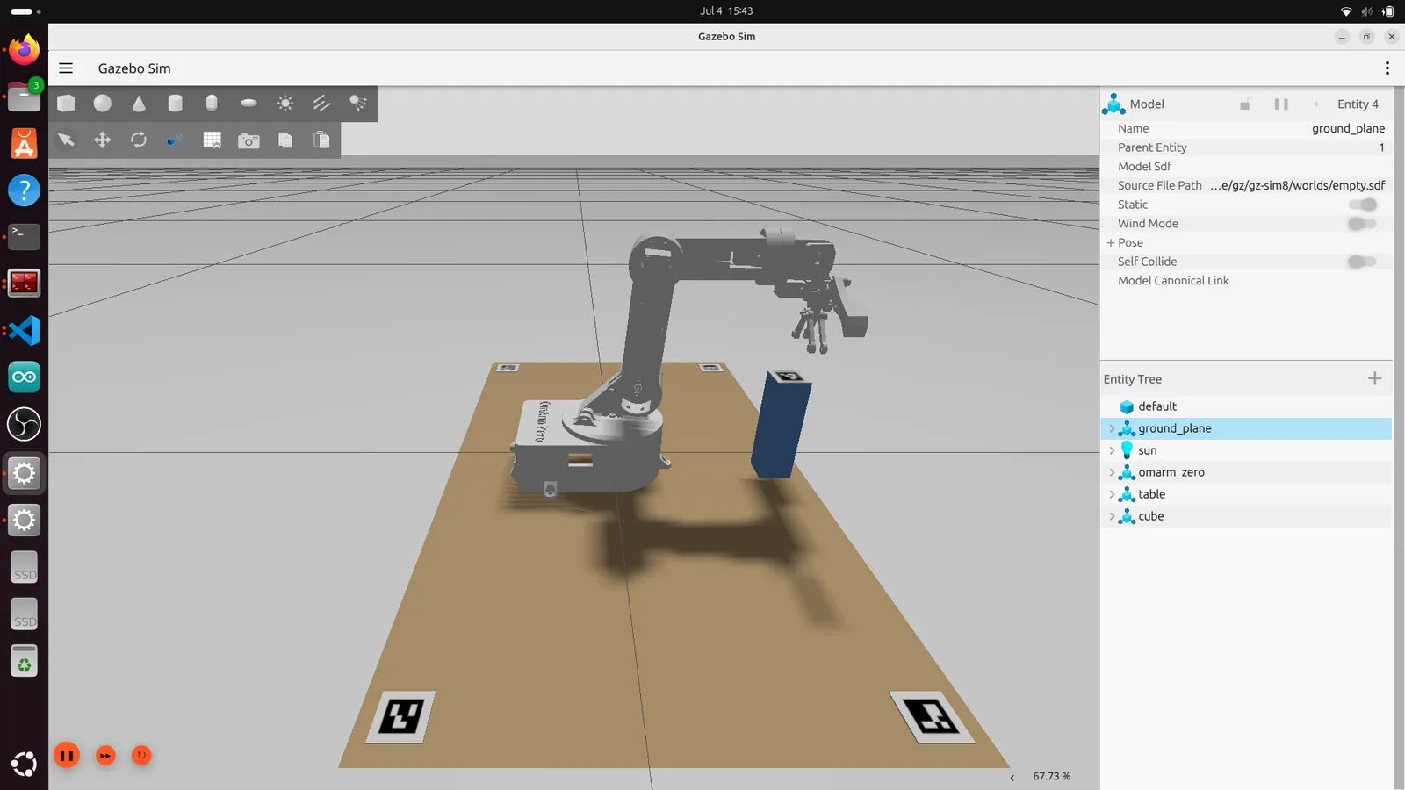Screen dimensions: 1405x790
Task: Expand the Pose section
Action: pos(1111,242)
